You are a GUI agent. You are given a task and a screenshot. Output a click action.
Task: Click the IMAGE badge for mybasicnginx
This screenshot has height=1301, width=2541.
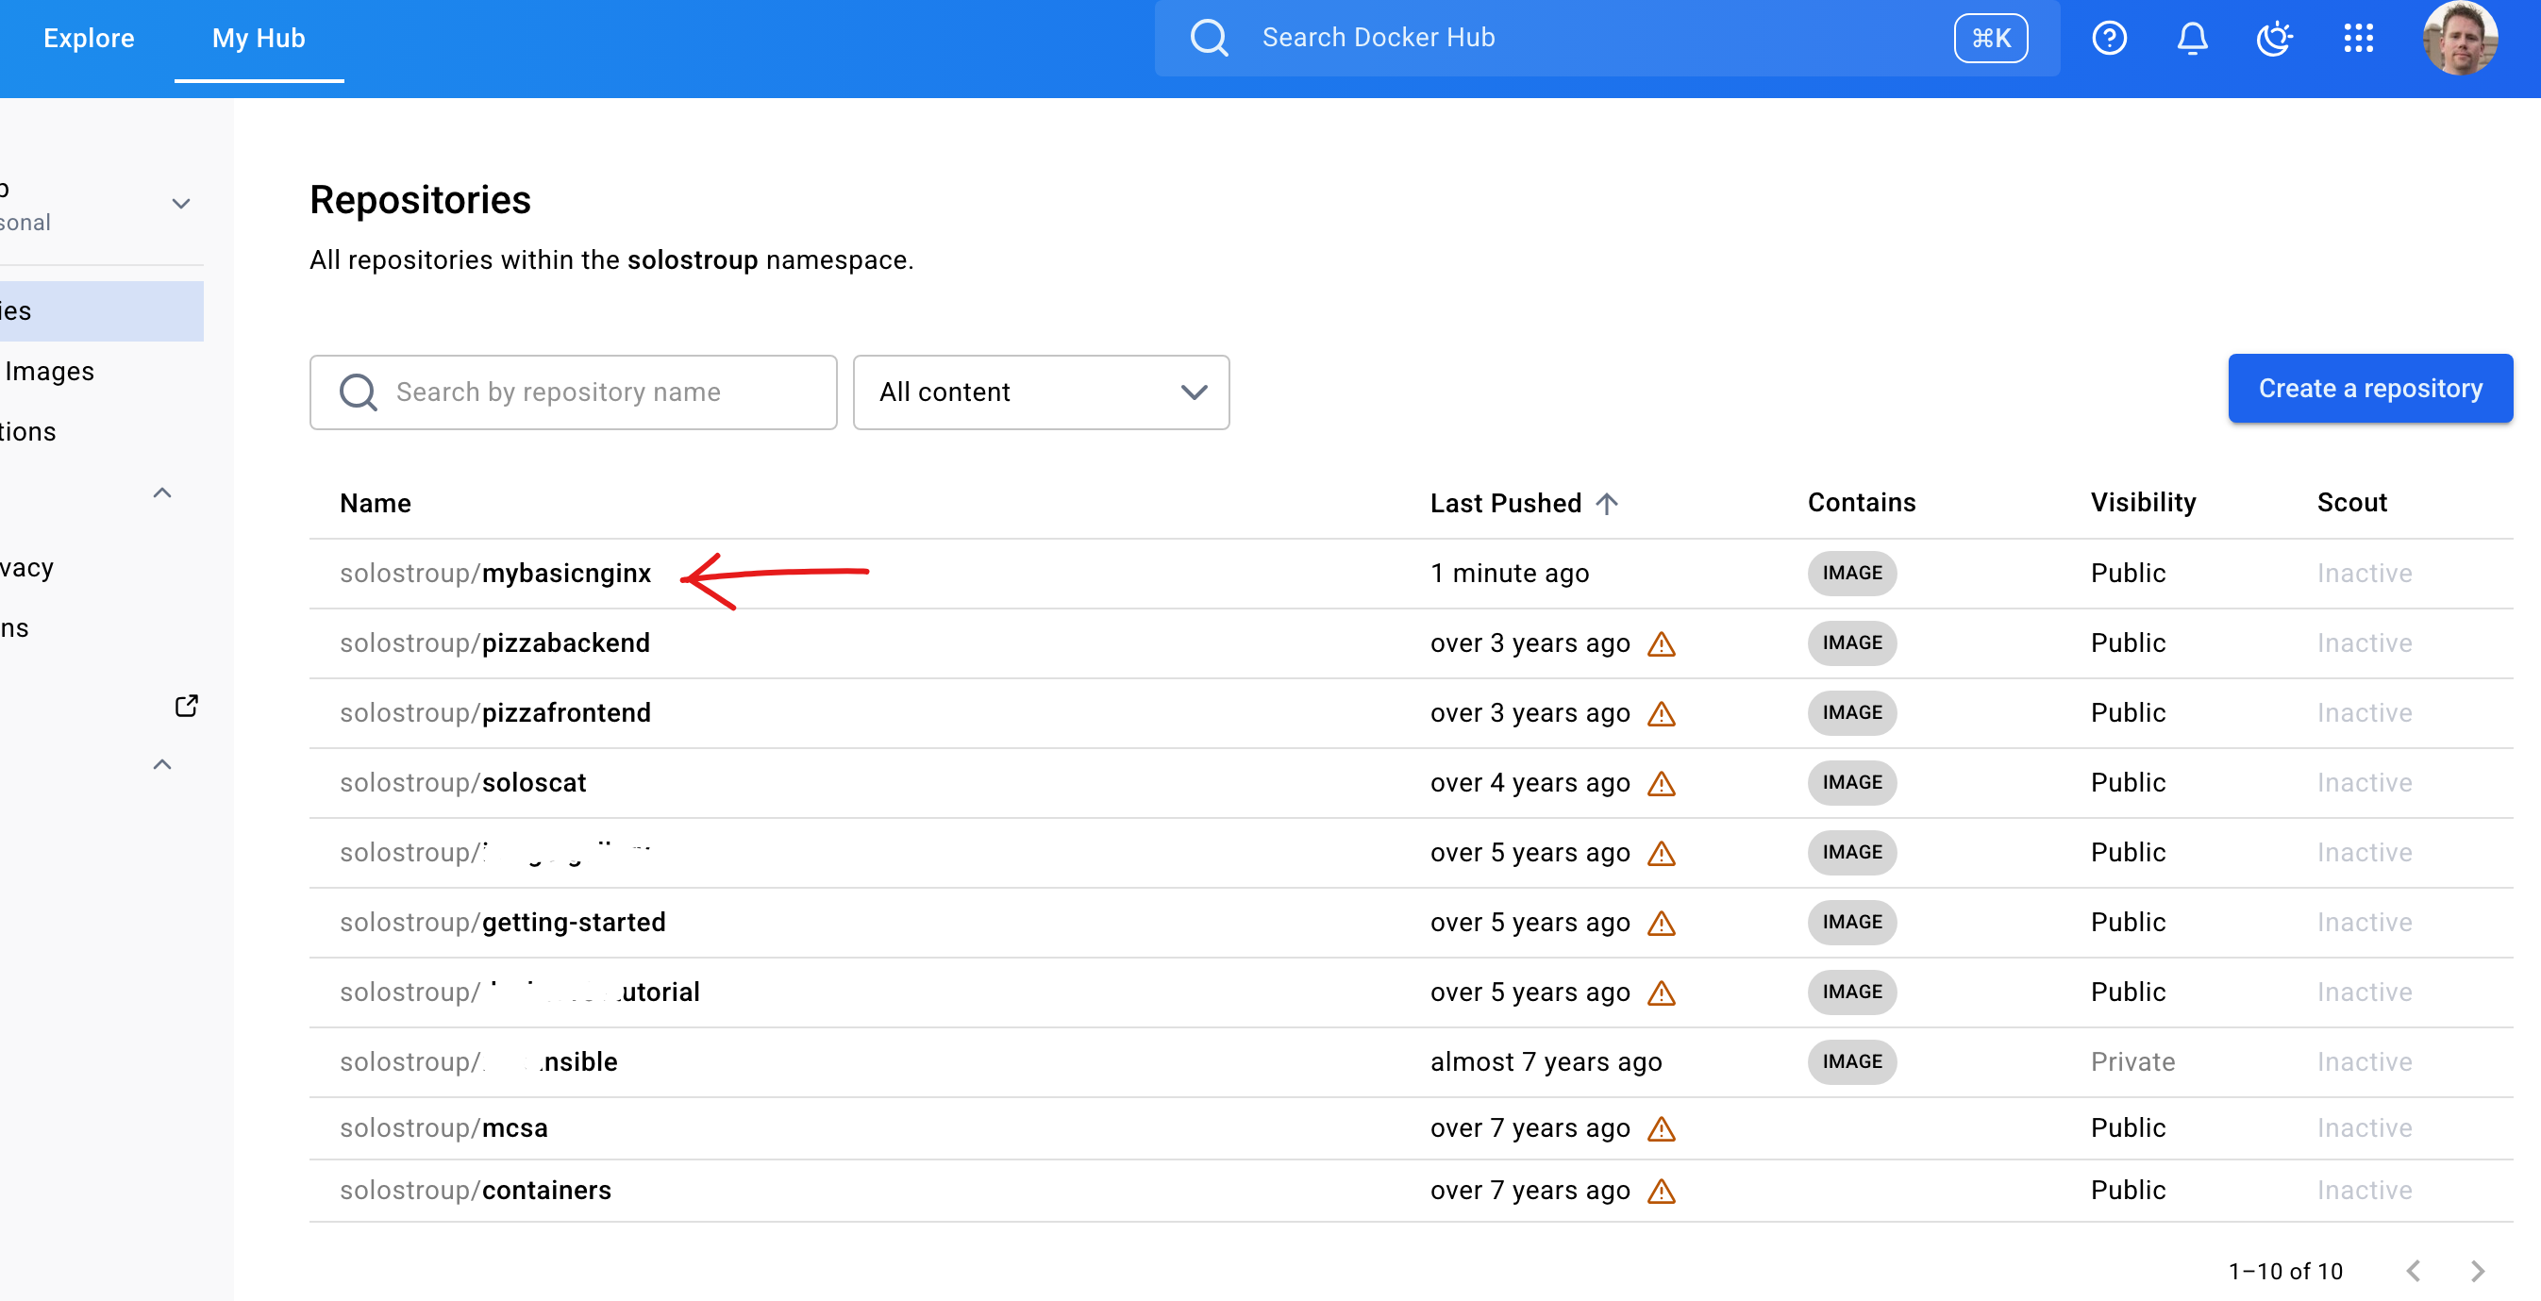click(1851, 573)
